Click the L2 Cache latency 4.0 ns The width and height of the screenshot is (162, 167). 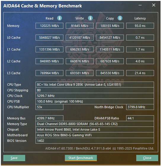[140, 61]
